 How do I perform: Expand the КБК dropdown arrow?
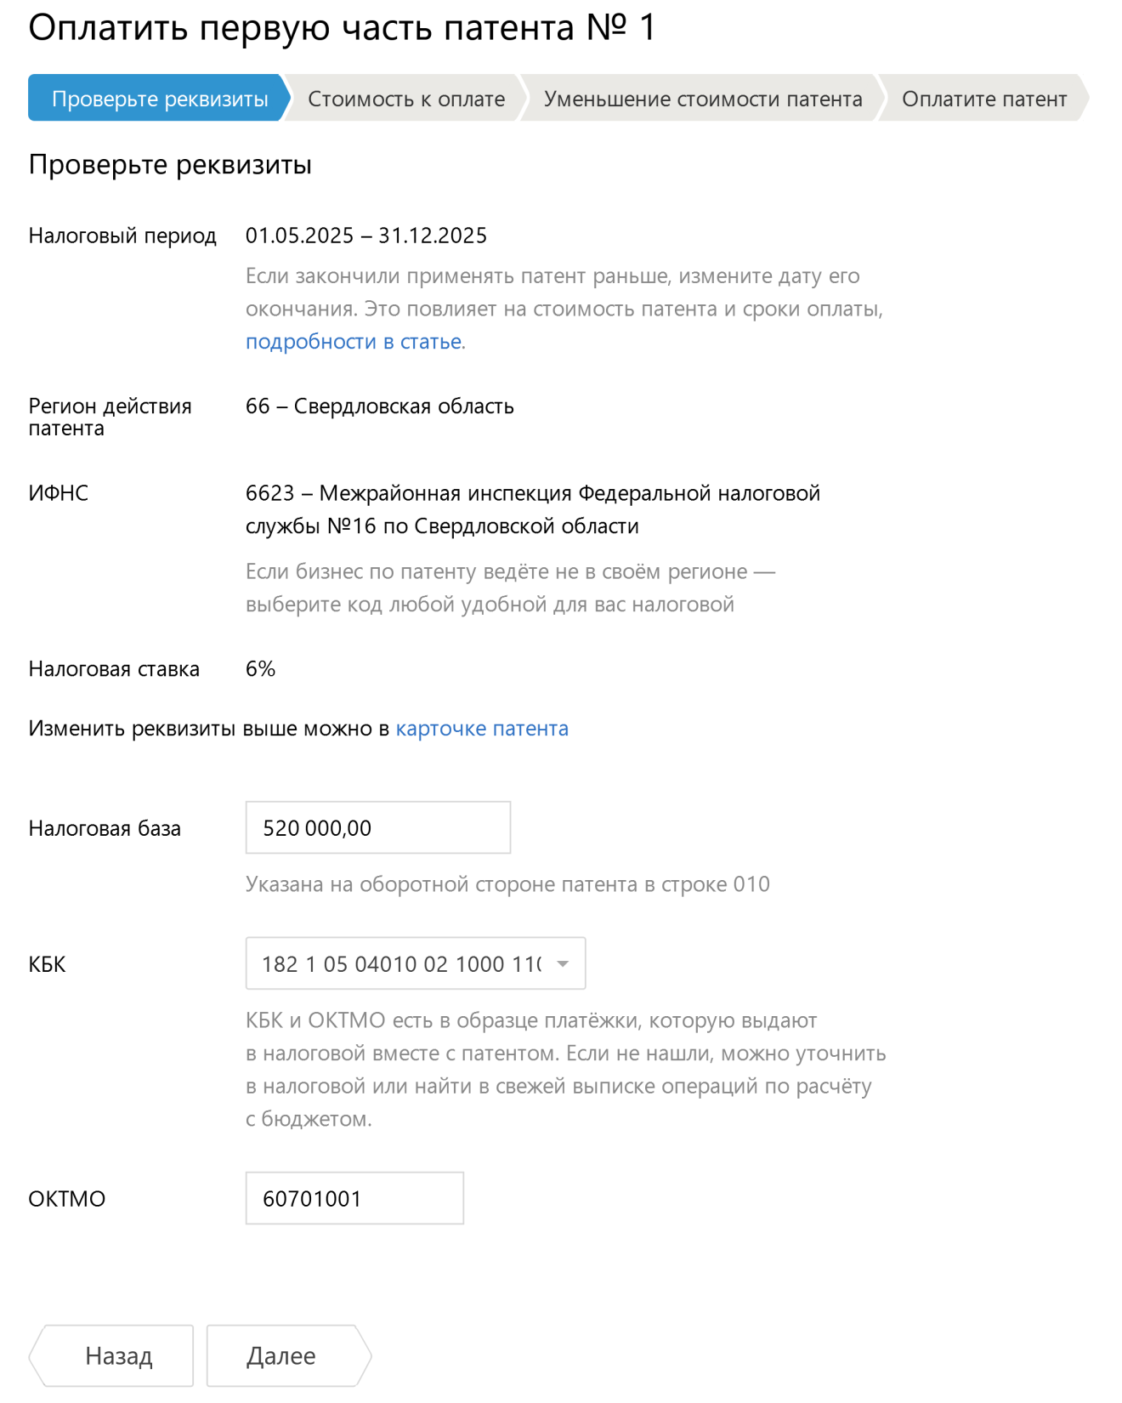click(x=563, y=963)
